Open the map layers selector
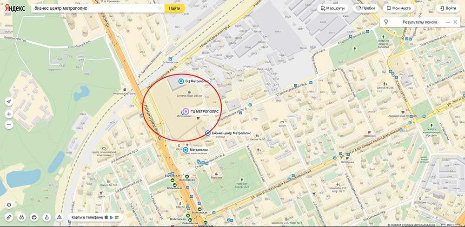This screenshot has height=227, width=465. tap(9, 205)
